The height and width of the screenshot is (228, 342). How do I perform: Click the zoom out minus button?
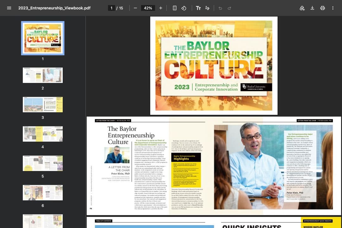point(135,8)
